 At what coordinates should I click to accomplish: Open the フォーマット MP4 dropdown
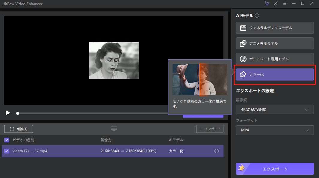click(275, 130)
